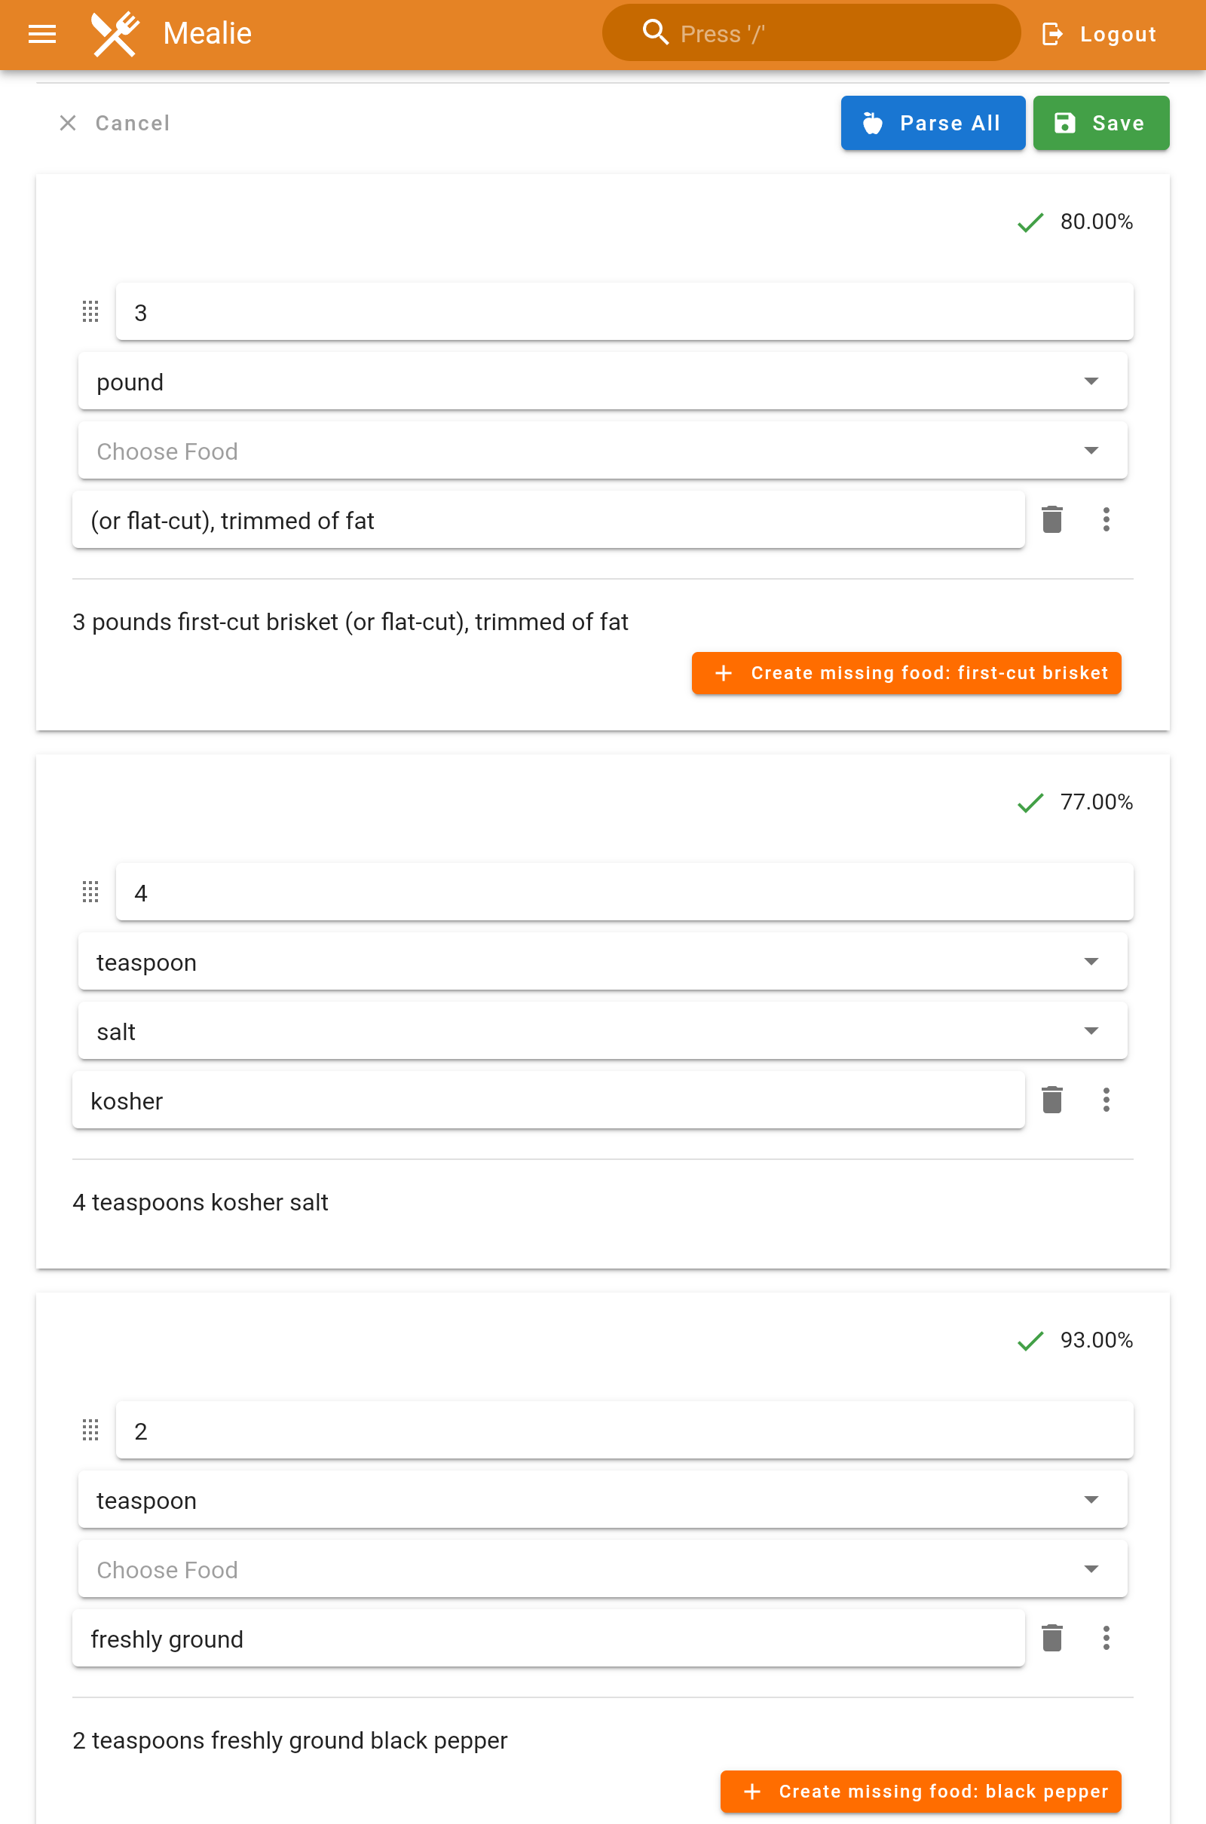The width and height of the screenshot is (1206, 1824).
Task: Open more options for the brisket ingredient
Action: 1106,520
